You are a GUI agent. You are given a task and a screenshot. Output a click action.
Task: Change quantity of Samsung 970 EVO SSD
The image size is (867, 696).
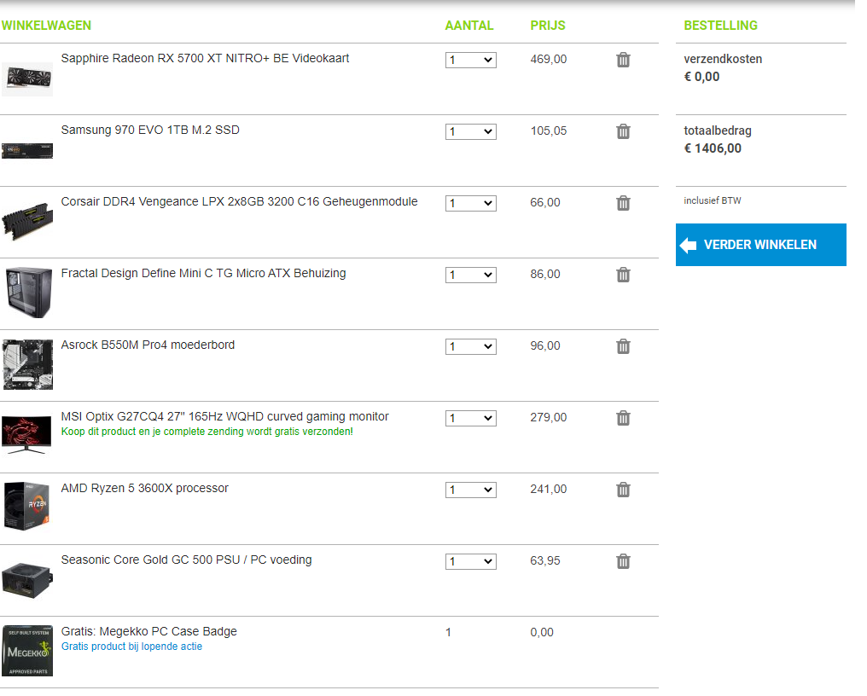click(470, 131)
